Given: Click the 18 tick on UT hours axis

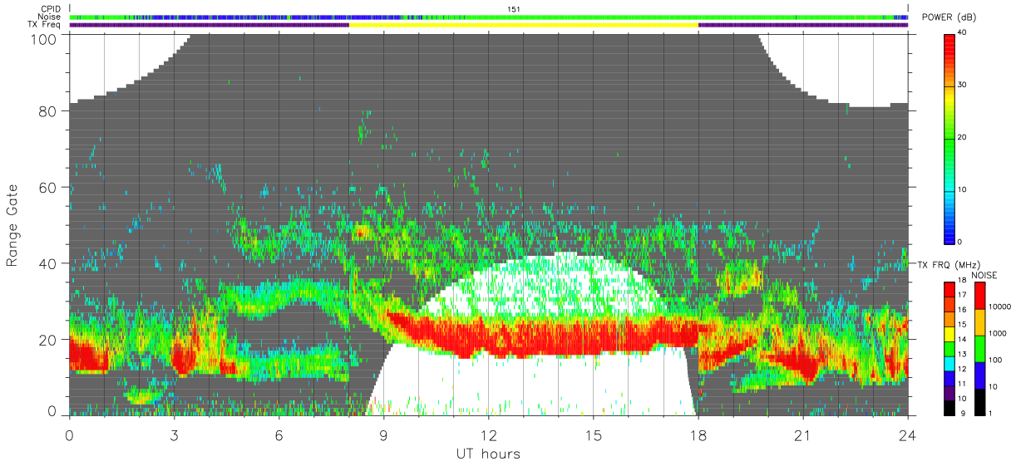Looking at the screenshot, I should (x=698, y=434).
